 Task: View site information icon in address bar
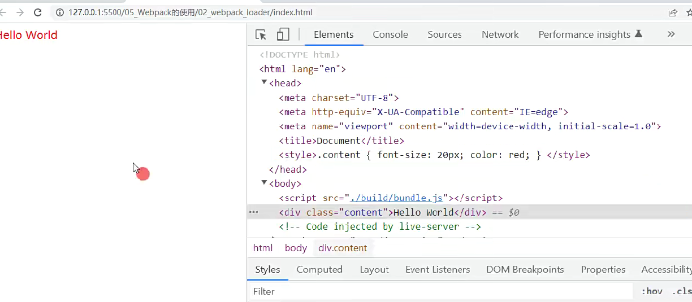pos(60,12)
